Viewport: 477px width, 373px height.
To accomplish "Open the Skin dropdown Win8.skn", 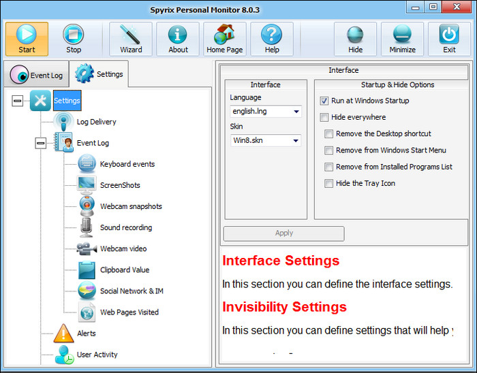I will [x=266, y=141].
